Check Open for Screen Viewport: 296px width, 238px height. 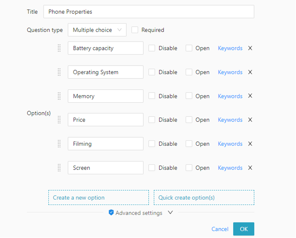[x=189, y=168]
